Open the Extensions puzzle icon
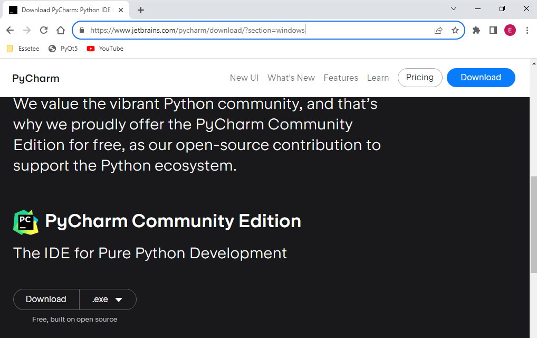The image size is (537, 338). point(476,30)
